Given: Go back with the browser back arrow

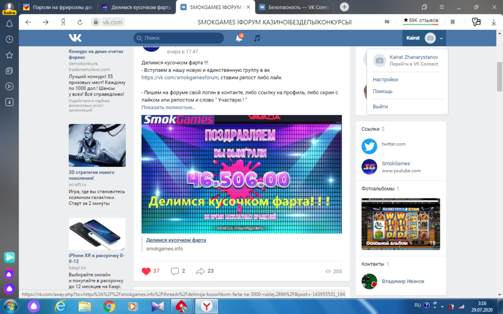Looking at the screenshot, I should tap(28, 22).
